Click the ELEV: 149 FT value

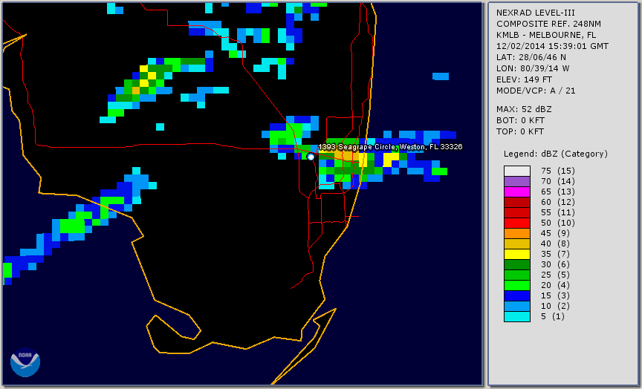[524, 79]
